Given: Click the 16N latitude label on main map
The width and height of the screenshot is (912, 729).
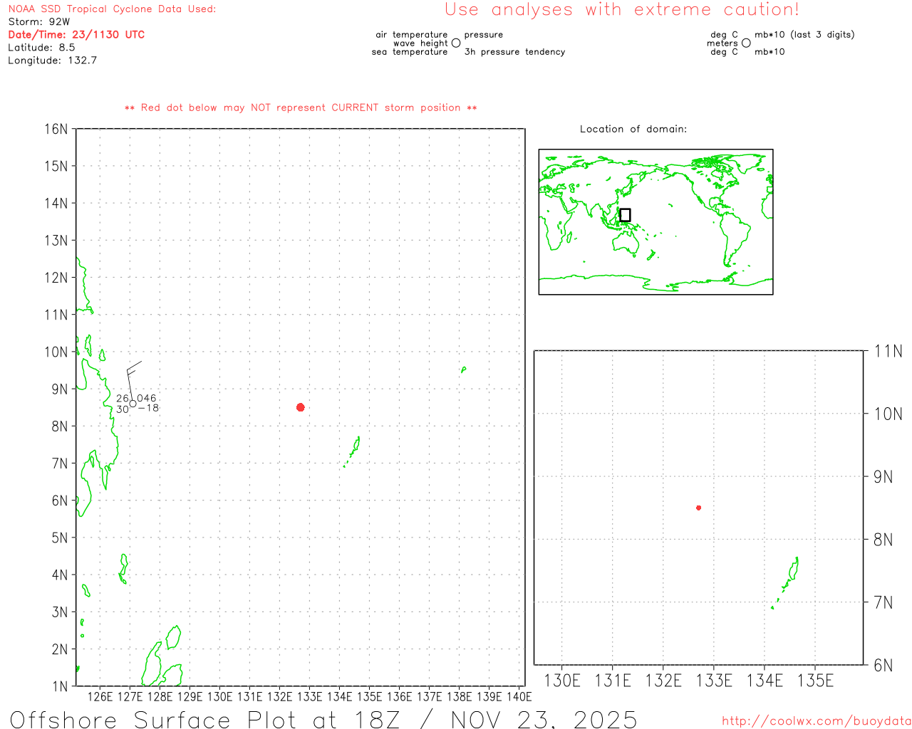Looking at the screenshot, I should pos(56,129).
